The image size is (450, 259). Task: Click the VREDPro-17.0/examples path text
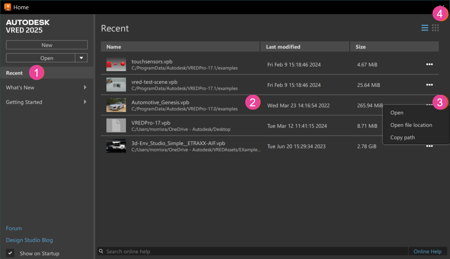coord(184,109)
